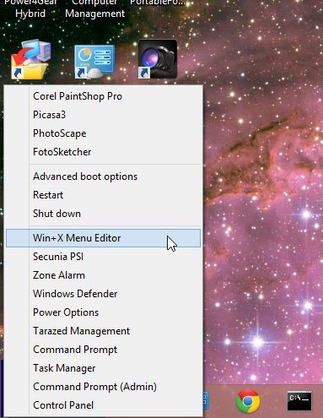Open Windows Defender from menu
The image size is (323, 418).
coord(104,294)
